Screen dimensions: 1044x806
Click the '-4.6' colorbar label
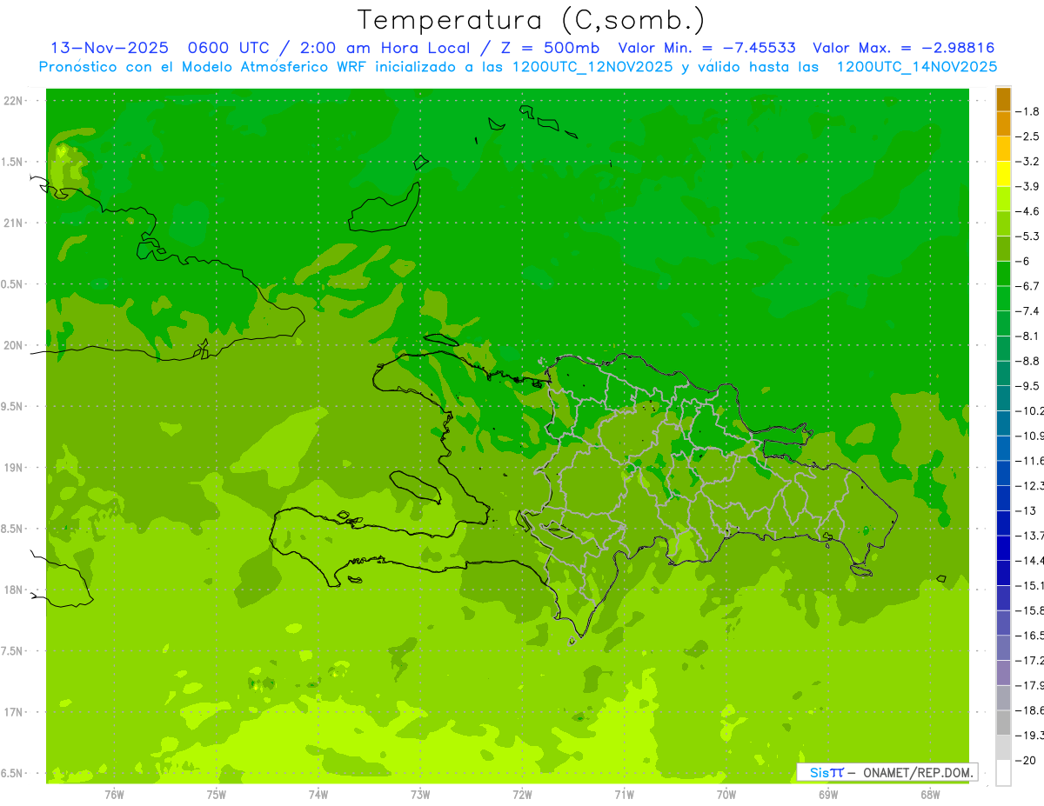1028,211
